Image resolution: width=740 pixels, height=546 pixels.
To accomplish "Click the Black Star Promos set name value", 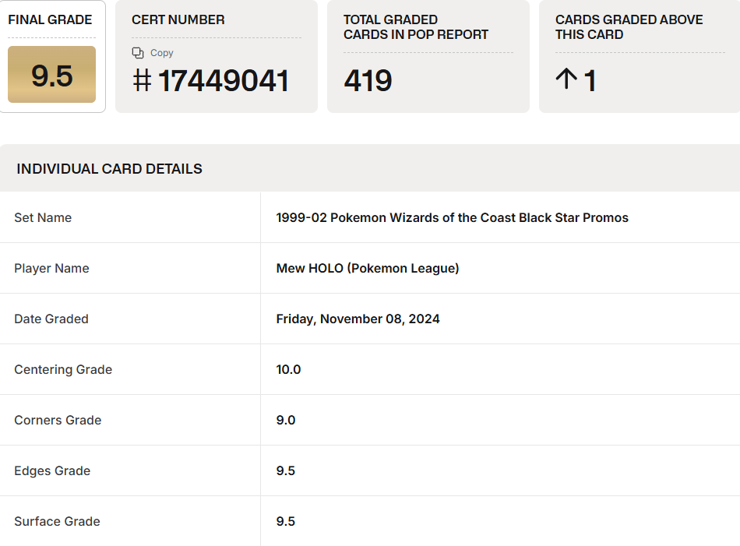I will pos(452,218).
